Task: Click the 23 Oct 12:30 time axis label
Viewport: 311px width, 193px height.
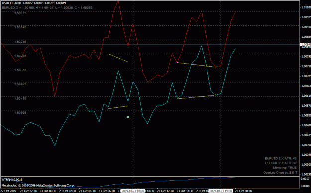Action: (165, 191)
